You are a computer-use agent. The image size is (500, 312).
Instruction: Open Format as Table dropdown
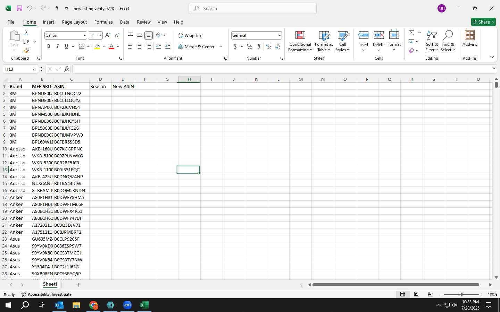coord(324,41)
